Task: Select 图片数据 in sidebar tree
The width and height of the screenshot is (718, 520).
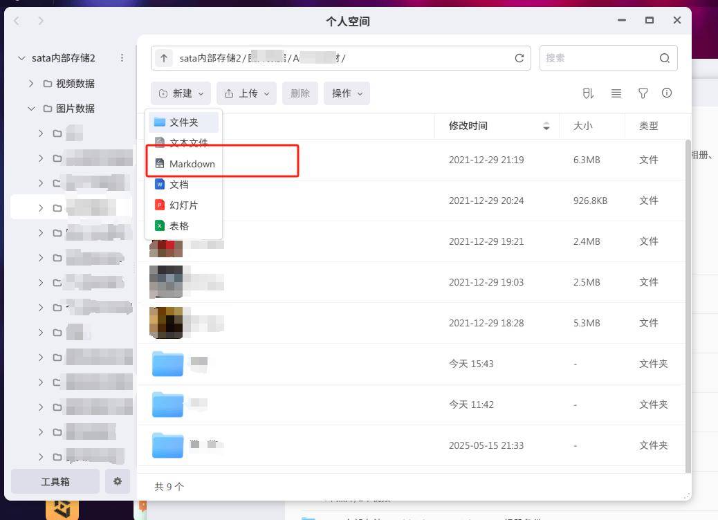Action: click(x=75, y=109)
